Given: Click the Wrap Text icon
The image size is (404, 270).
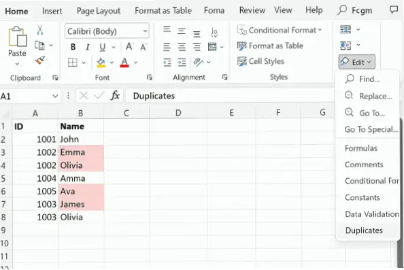Looking at the screenshot, I should click(x=214, y=33).
